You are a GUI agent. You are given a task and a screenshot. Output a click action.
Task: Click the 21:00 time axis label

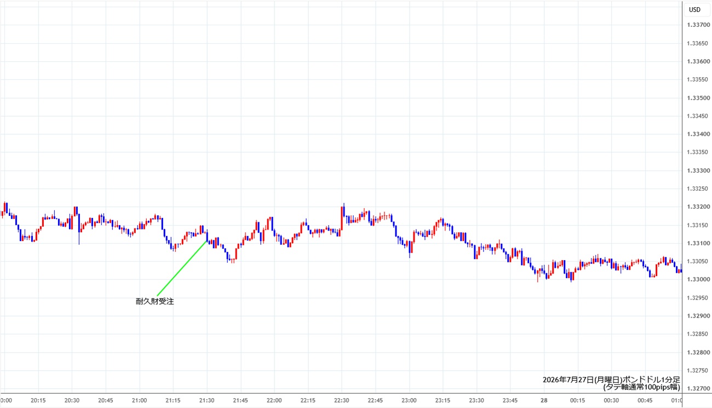[x=140, y=400]
